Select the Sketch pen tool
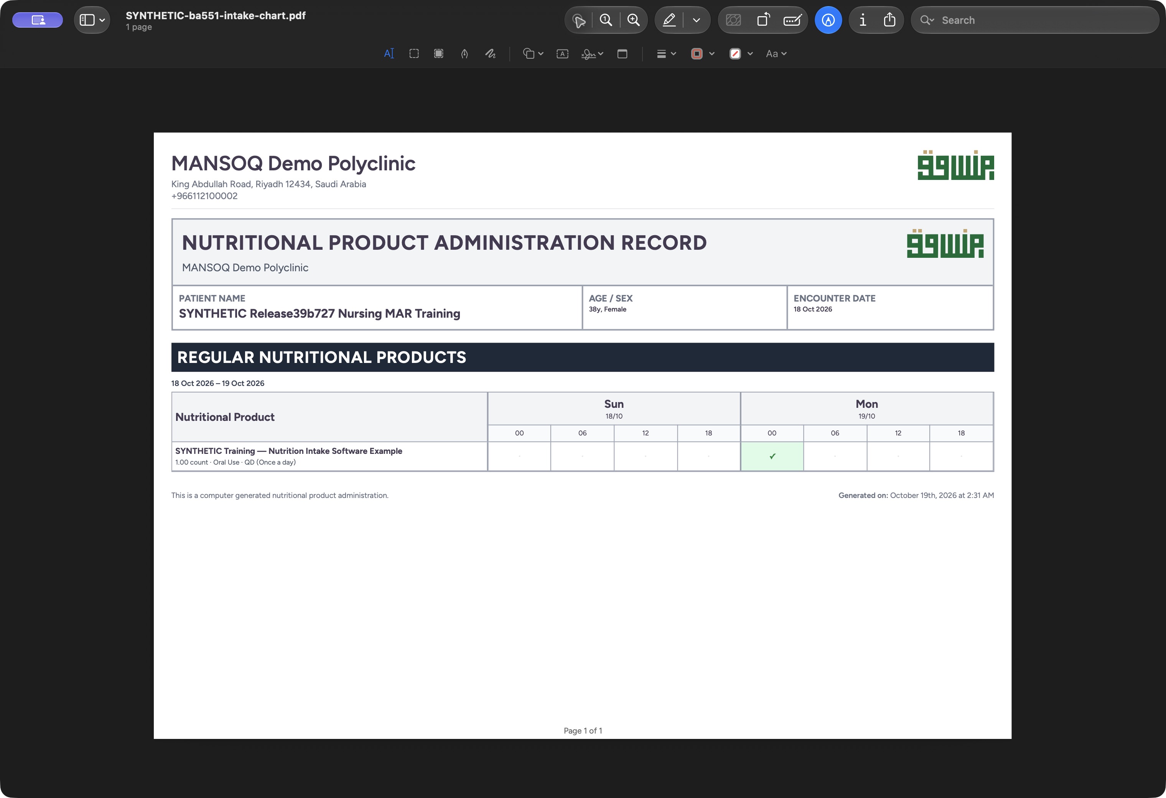Screen dimensions: 1166x798 [x=464, y=54]
